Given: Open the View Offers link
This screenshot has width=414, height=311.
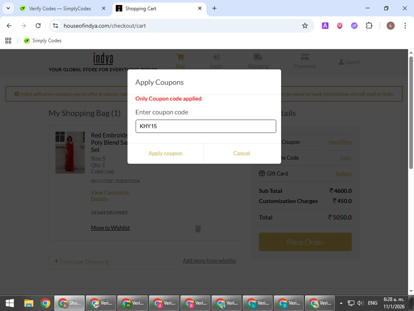Looking at the screenshot, I should pos(339,142).
